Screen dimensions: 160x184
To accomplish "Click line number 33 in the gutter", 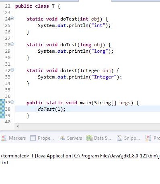I will click(x=8, y=77).
